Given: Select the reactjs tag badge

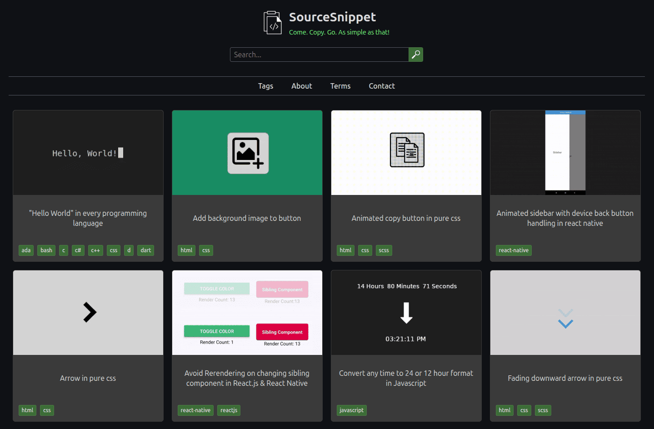Looking at the screenshot, I should [x=229, y=410].
